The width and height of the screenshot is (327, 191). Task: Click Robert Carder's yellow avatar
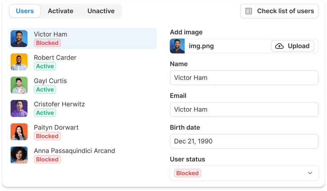[x=19, y=62]
